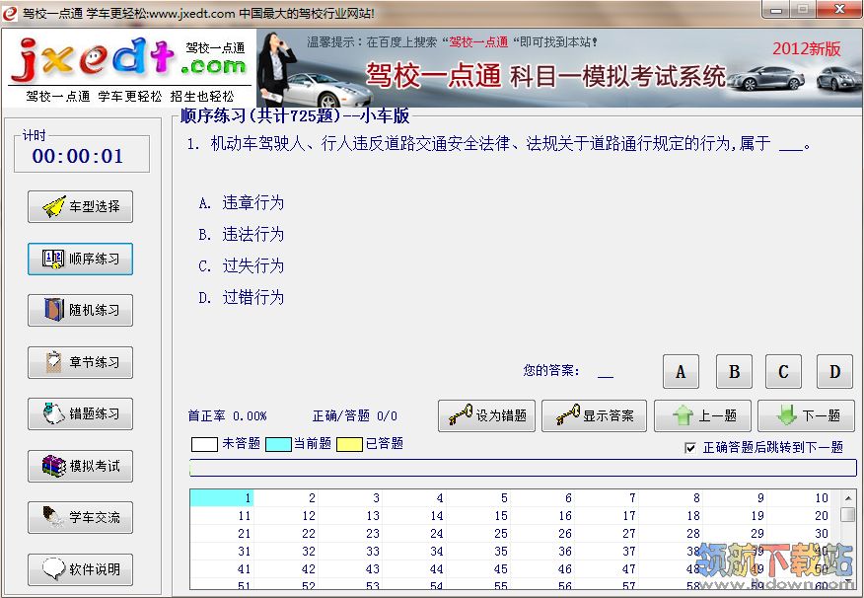Screen dimensions: 864x598
Task: Choose answer button C
Action: pyautogui.click(x=783, y=372)
